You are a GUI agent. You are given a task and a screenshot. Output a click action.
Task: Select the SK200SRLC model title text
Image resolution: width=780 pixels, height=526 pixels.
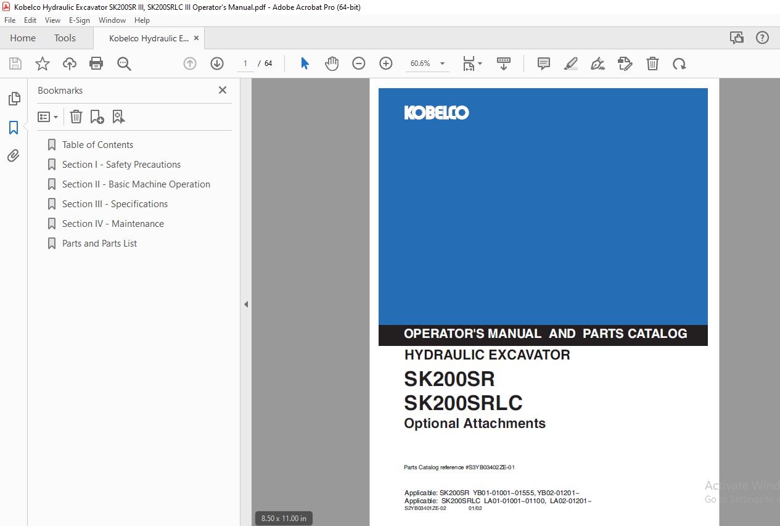point(463,403)
